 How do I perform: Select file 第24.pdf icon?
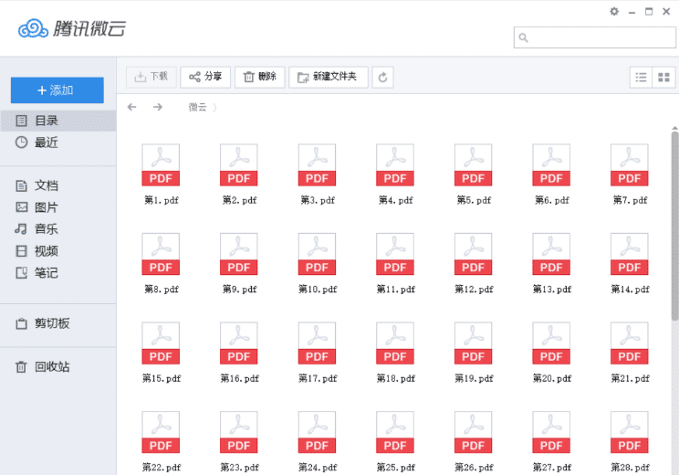click(x=317, y=432)
